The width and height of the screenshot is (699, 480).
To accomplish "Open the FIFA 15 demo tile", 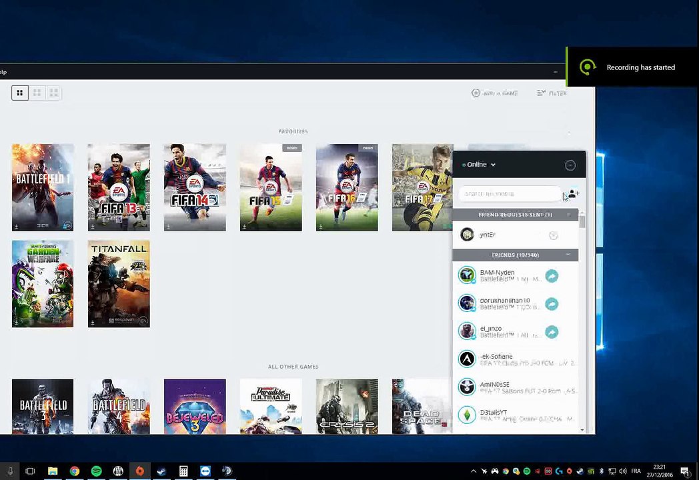I will tap(271, 187).
